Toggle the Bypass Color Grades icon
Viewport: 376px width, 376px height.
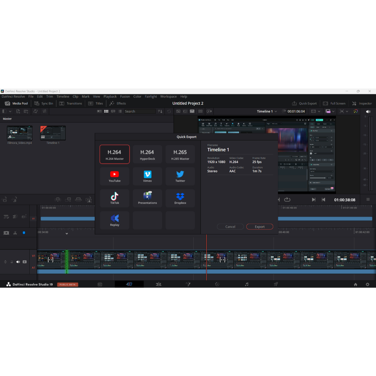pyautogui.click(x=355, y=111)
